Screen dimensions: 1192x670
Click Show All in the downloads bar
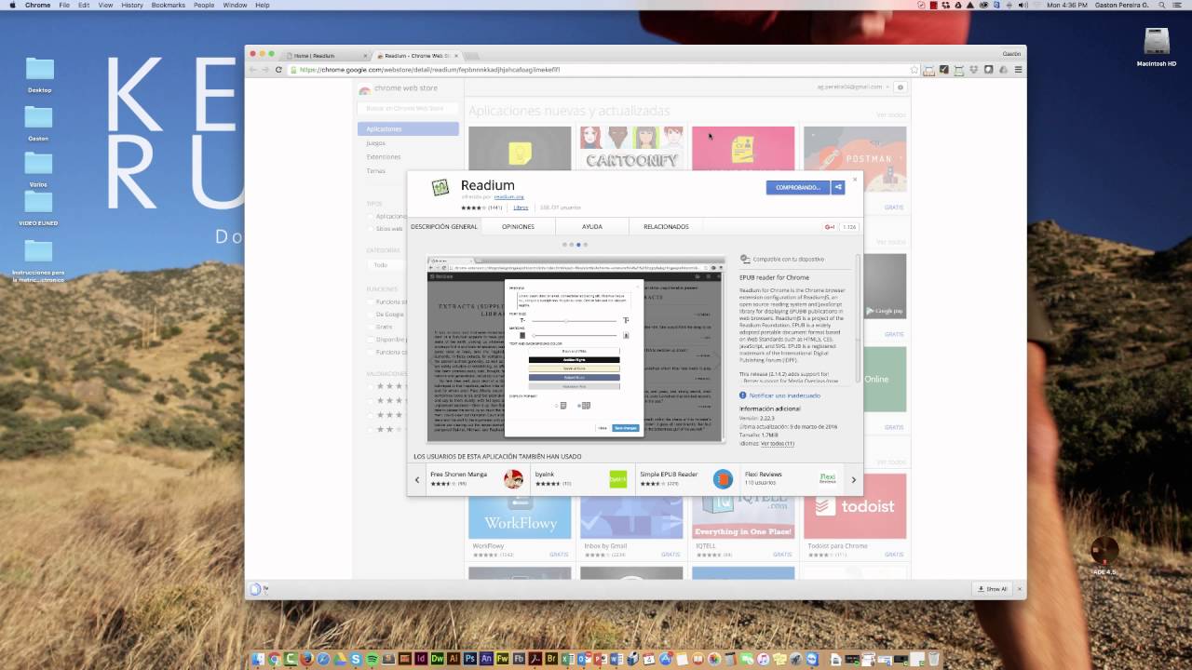click(x=992, y=589)
